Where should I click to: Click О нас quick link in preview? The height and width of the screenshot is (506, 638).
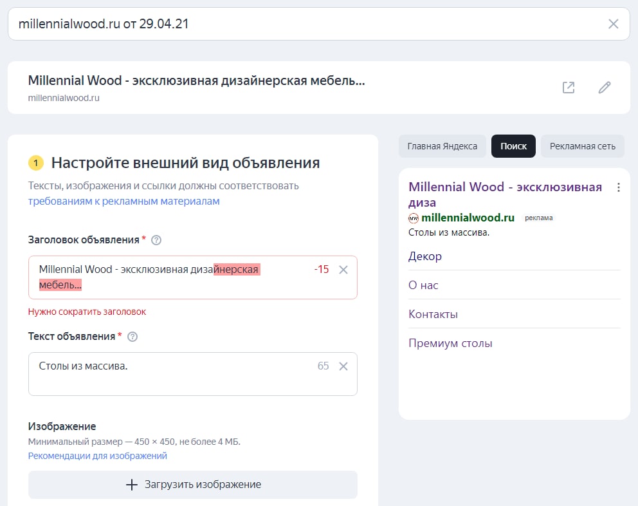point(423,285)
